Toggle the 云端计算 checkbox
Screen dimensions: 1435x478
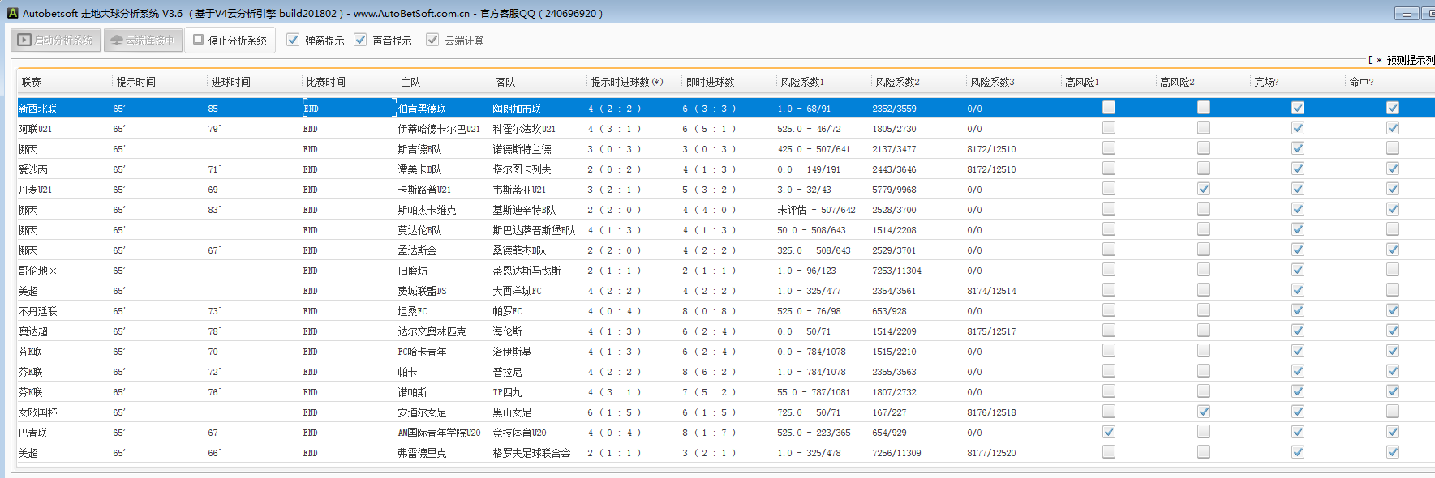coord(432,40)
